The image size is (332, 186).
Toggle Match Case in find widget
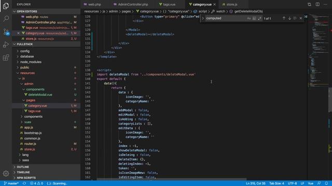pos(249,19)
